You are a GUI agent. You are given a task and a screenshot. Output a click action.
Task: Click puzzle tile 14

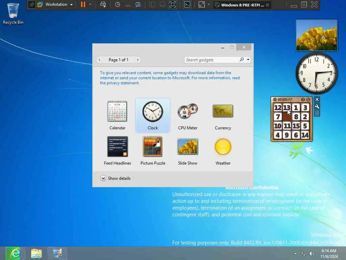tap(305, 135)
